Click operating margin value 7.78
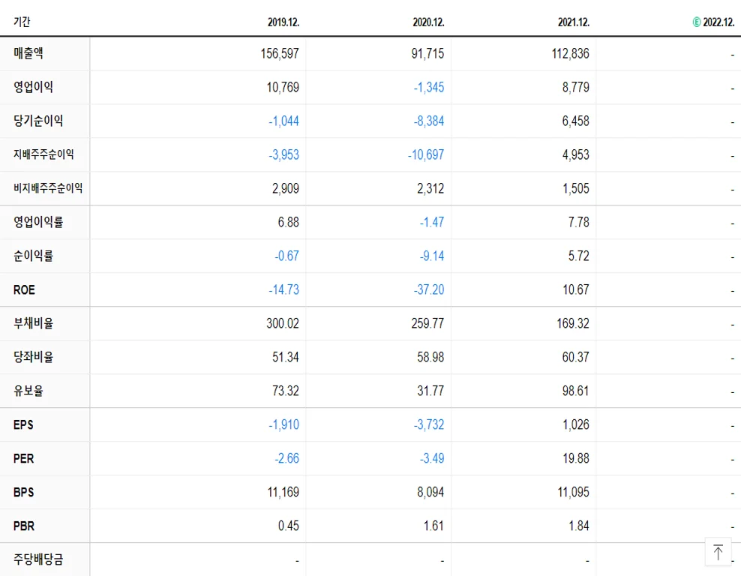 (x=578, y=222)
